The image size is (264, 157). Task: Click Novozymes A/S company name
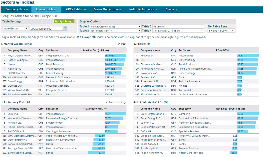pyautogui.click(x=149, y=73)
